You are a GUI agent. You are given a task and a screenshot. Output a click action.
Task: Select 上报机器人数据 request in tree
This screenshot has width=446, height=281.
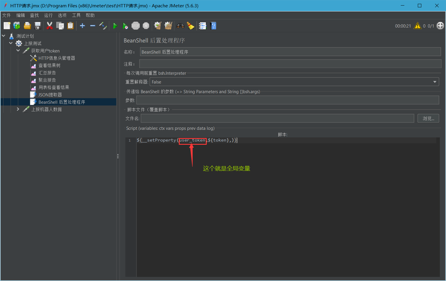click(x=46, y=109)
